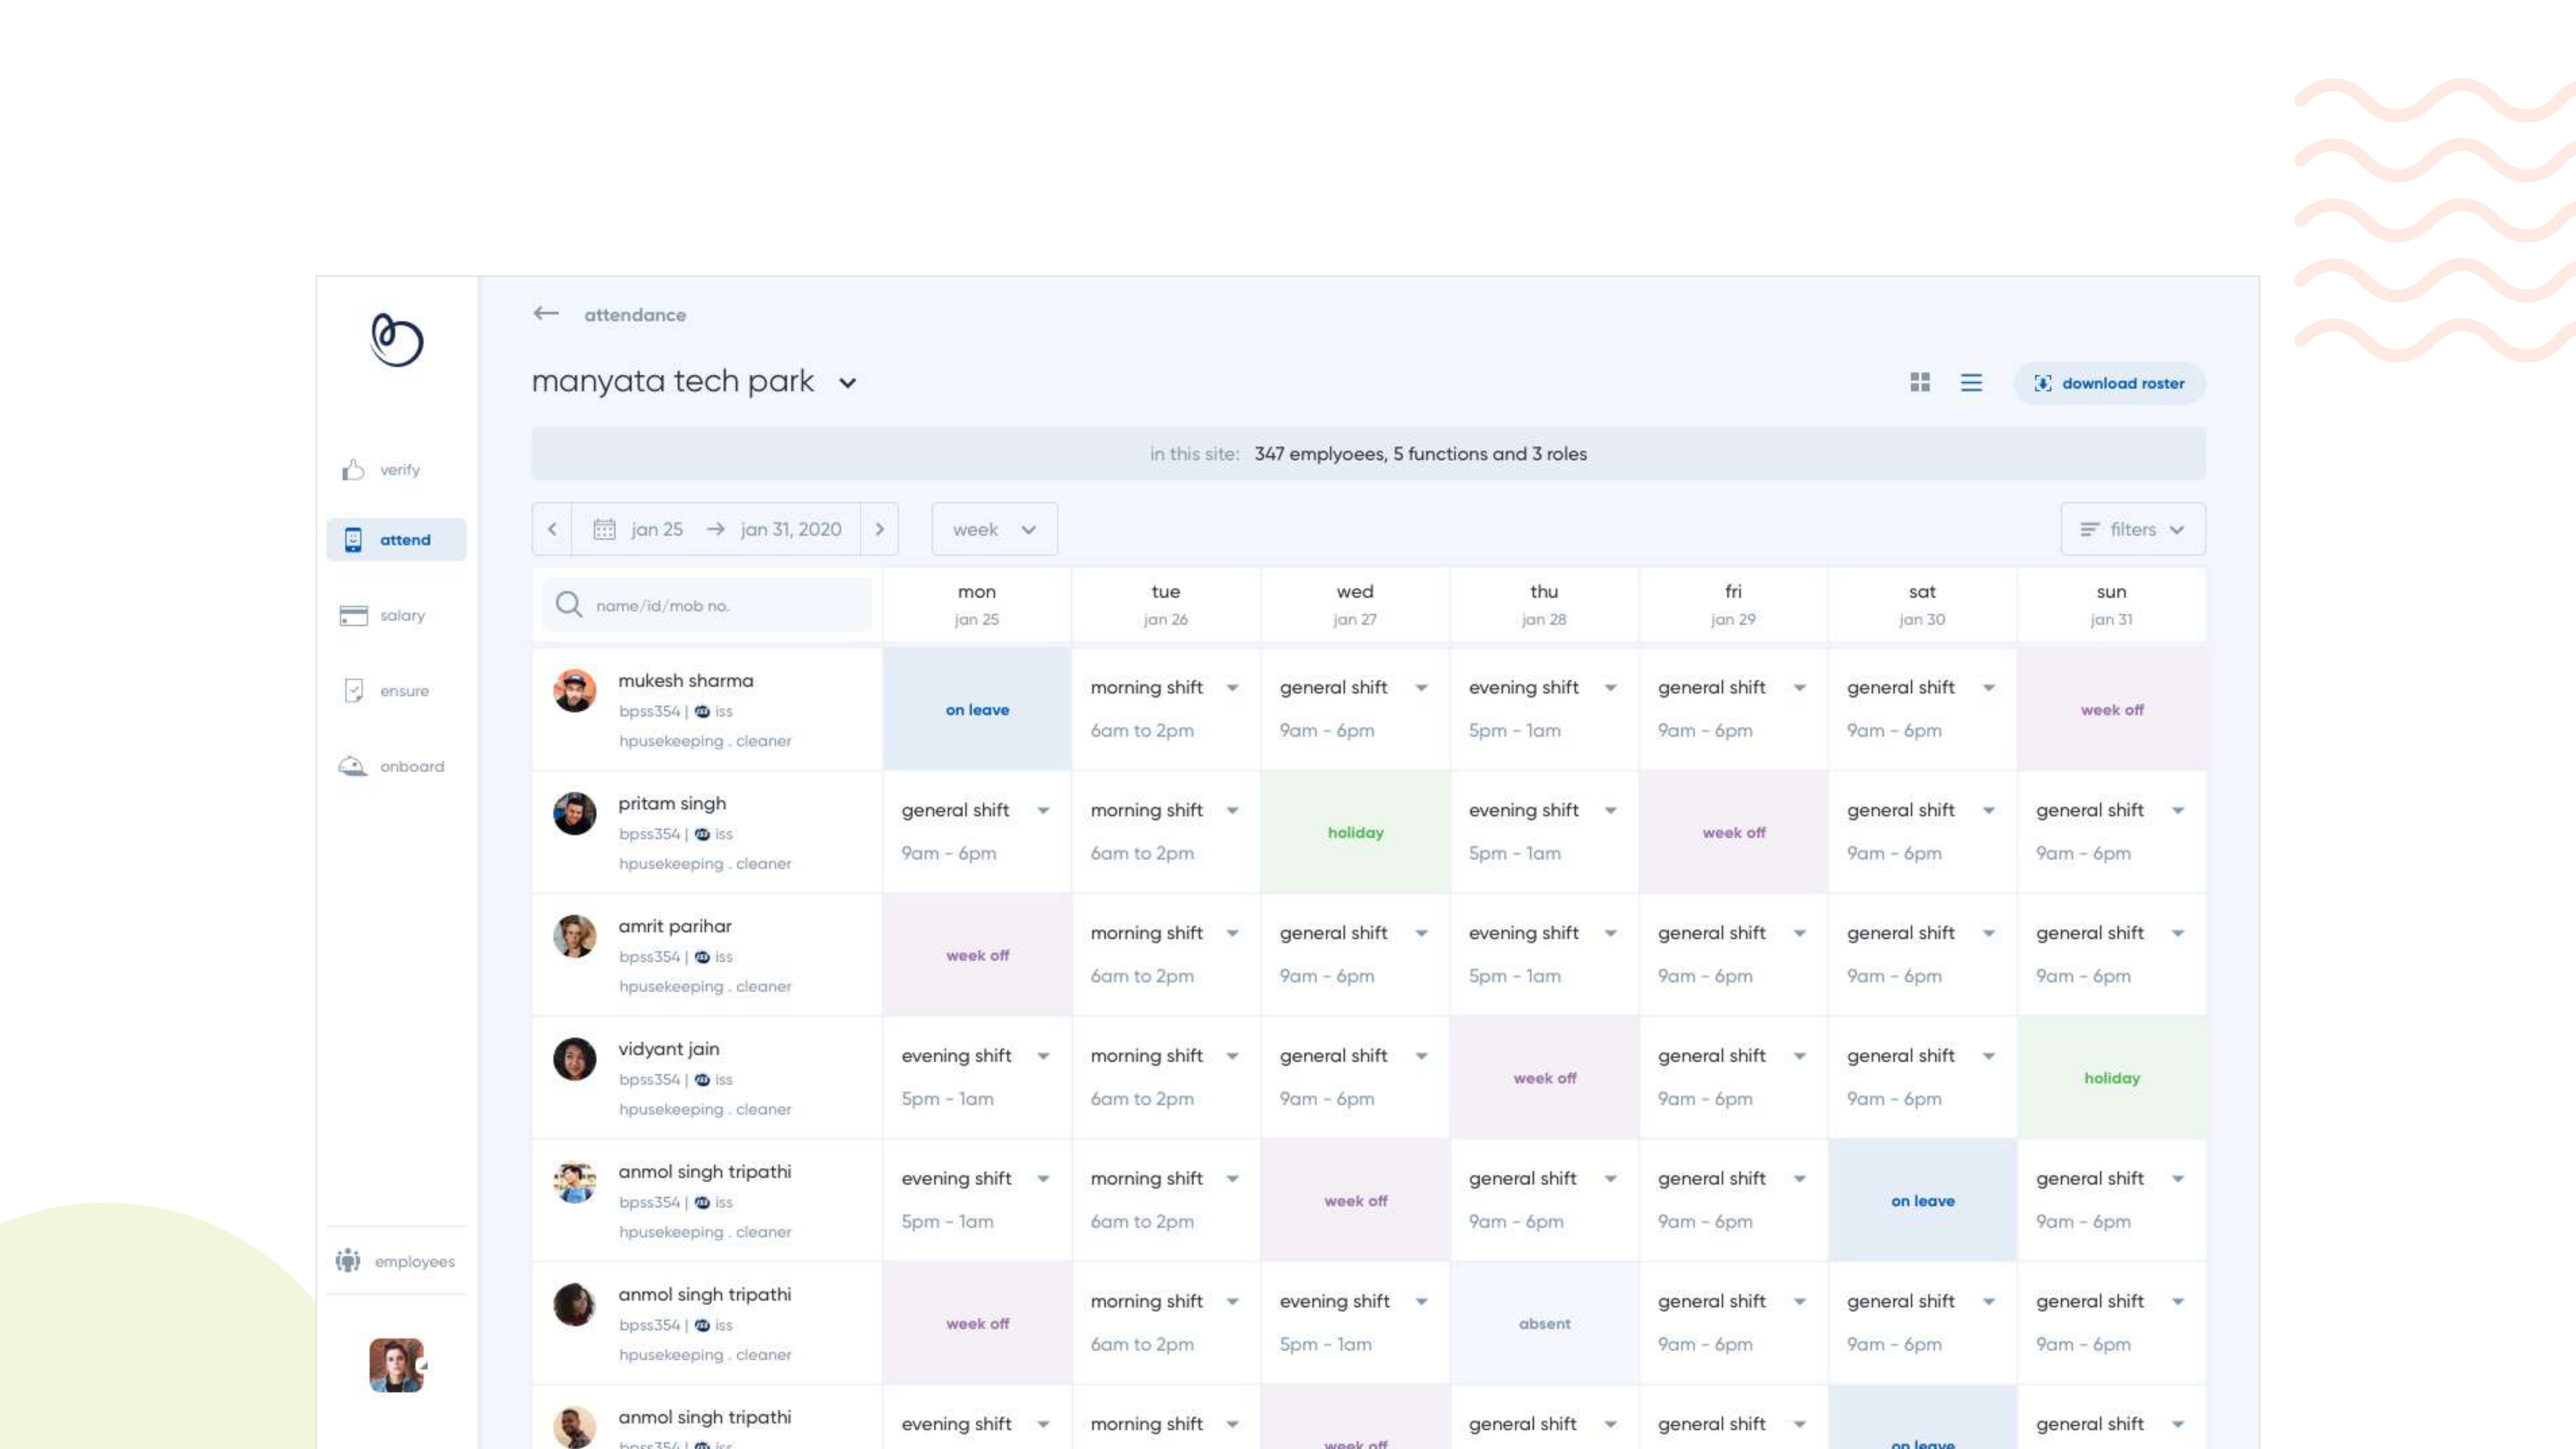
Task: Open mukesh sharma's friday general shift dropdown
Action: click(1800, 688)
